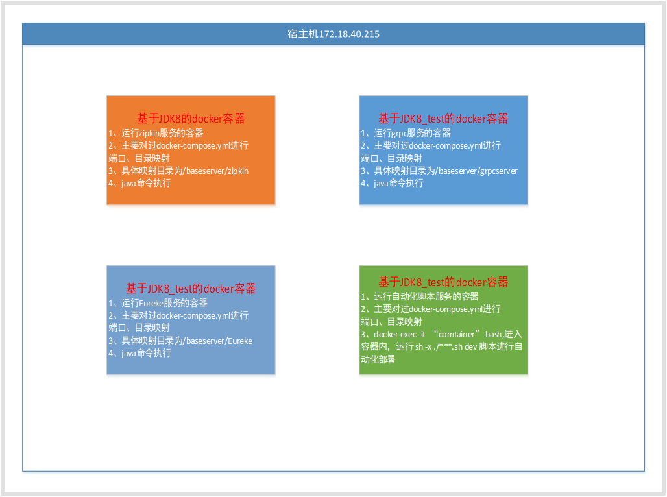Click orange box title 基于JDK8的docker容器

(x=191, y=118)
